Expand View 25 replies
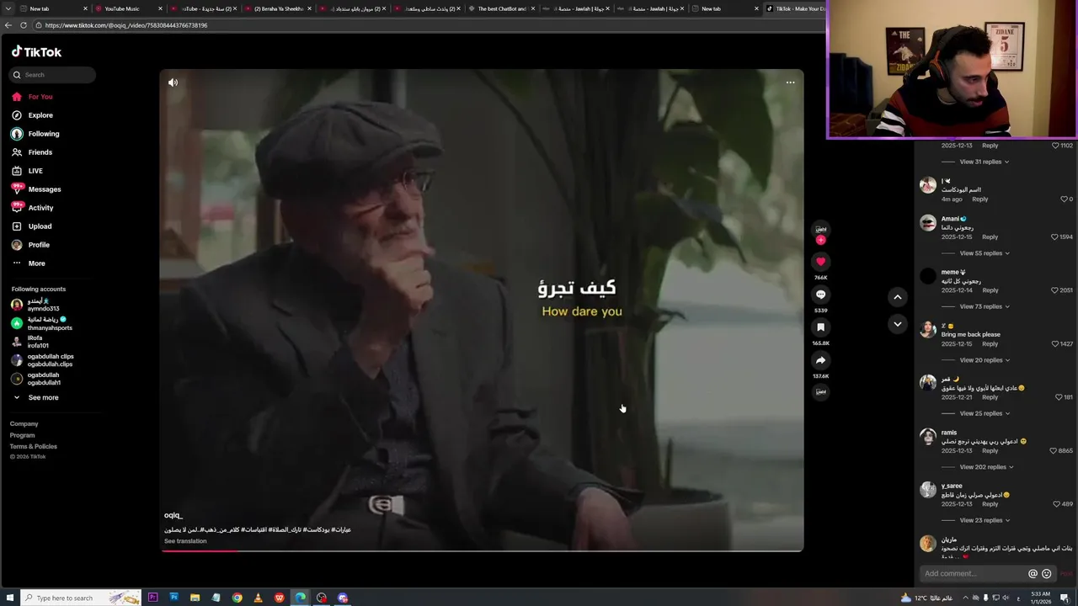The height and width of the screenshot is (606, 1078). tap(983, 413)
